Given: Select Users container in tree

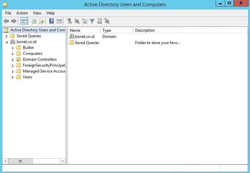Looking at the screenshot, I should 27,77.
